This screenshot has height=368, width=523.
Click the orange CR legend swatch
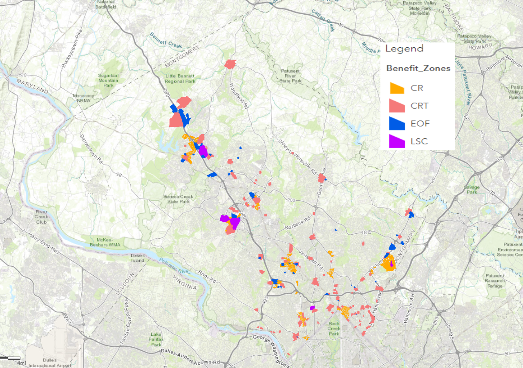tap(396, 88)
